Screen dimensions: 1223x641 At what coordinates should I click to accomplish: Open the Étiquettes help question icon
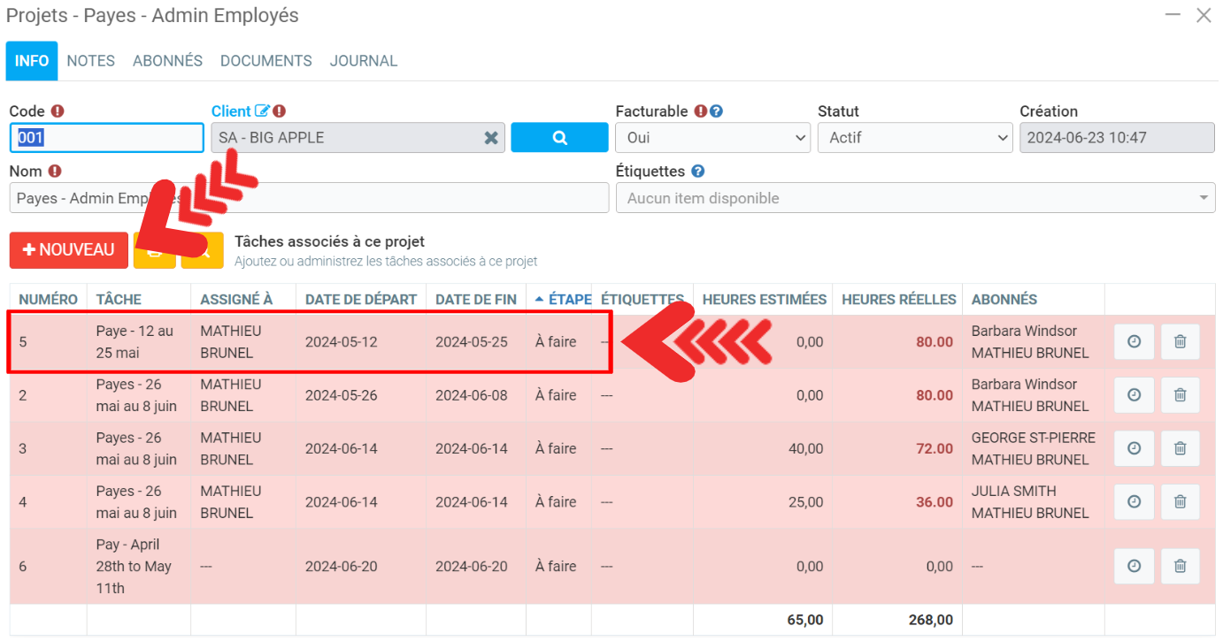point(697,172)
